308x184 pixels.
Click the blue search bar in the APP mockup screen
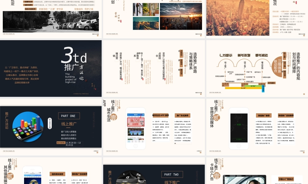point(136,114)
